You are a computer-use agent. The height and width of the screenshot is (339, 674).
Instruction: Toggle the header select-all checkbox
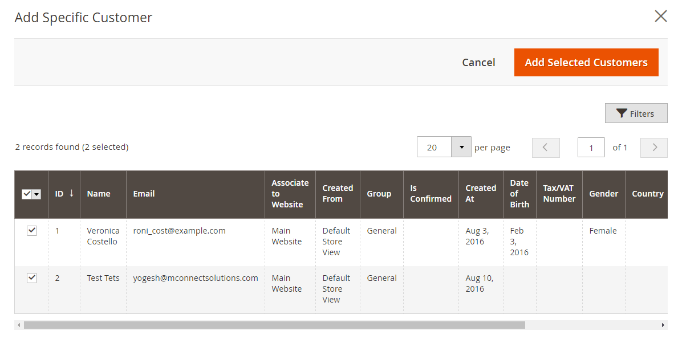point(27,194)
